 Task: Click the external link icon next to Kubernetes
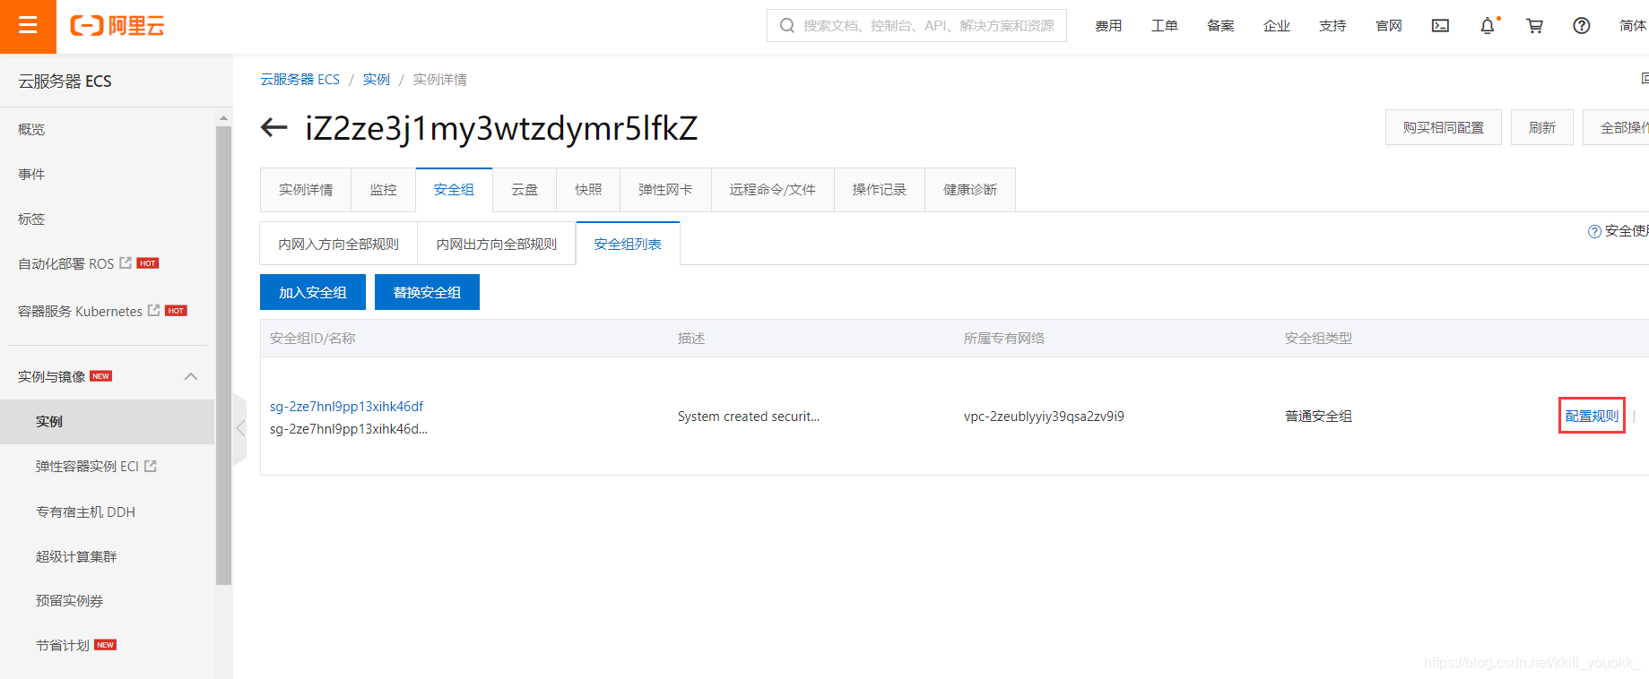click(153, 310)
